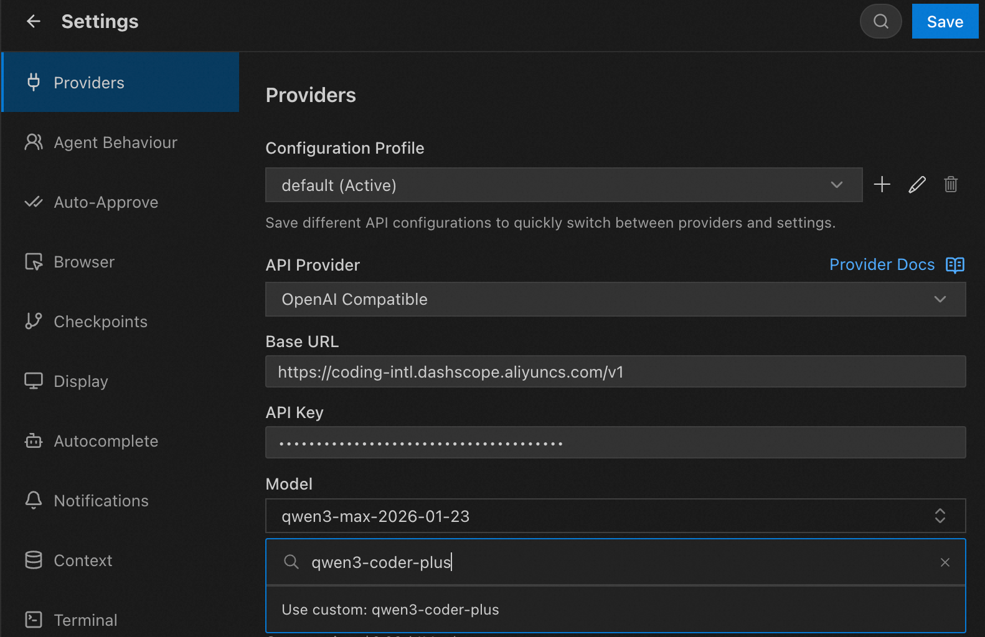Focus the API Key field
Viewport: 985px width, 637px height.
click(x=615, y=443)
